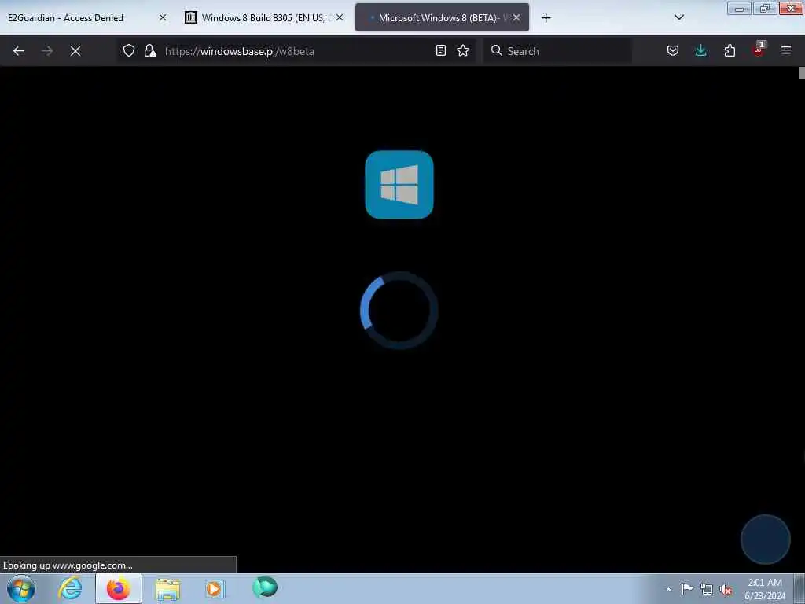Screen dimensions: 805x604
Task: Toggle reader view icon
Action: click(x=440, y=50)
